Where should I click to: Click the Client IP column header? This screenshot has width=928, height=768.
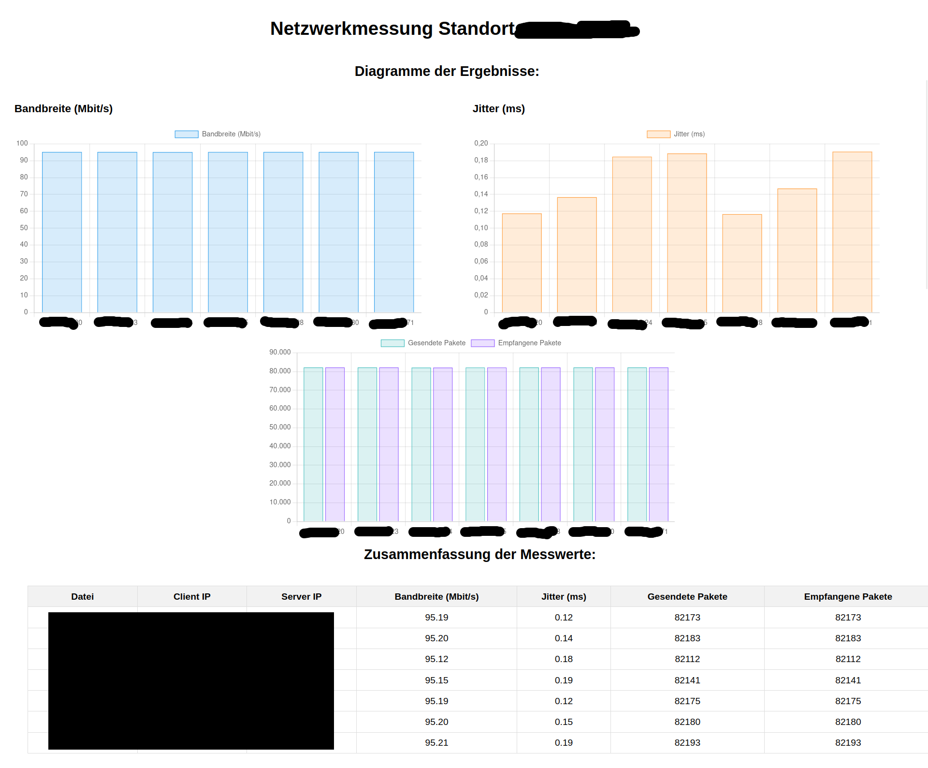192,597
